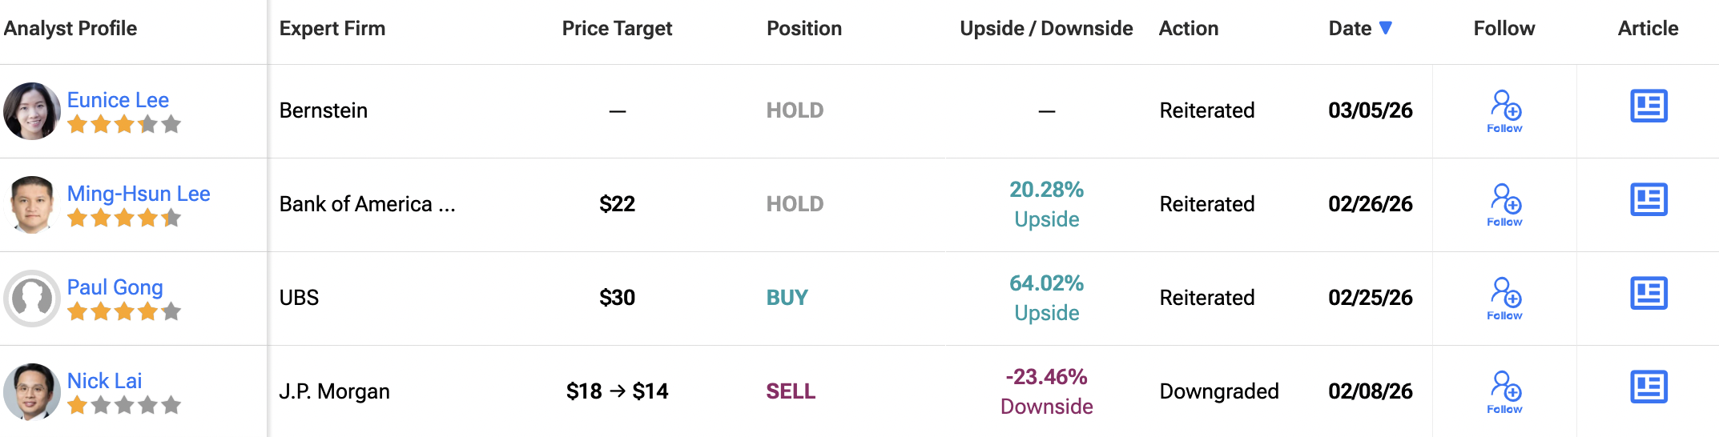Click the Price Target column header

[617, 29]
